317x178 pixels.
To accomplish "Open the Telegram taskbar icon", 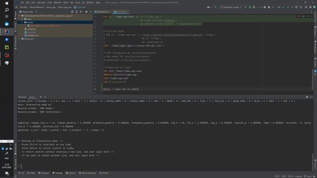I will click(x=6, y=24).
